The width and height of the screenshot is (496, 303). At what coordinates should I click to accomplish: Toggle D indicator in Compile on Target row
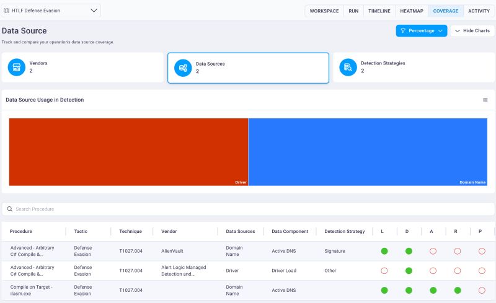tap(409, 291)
